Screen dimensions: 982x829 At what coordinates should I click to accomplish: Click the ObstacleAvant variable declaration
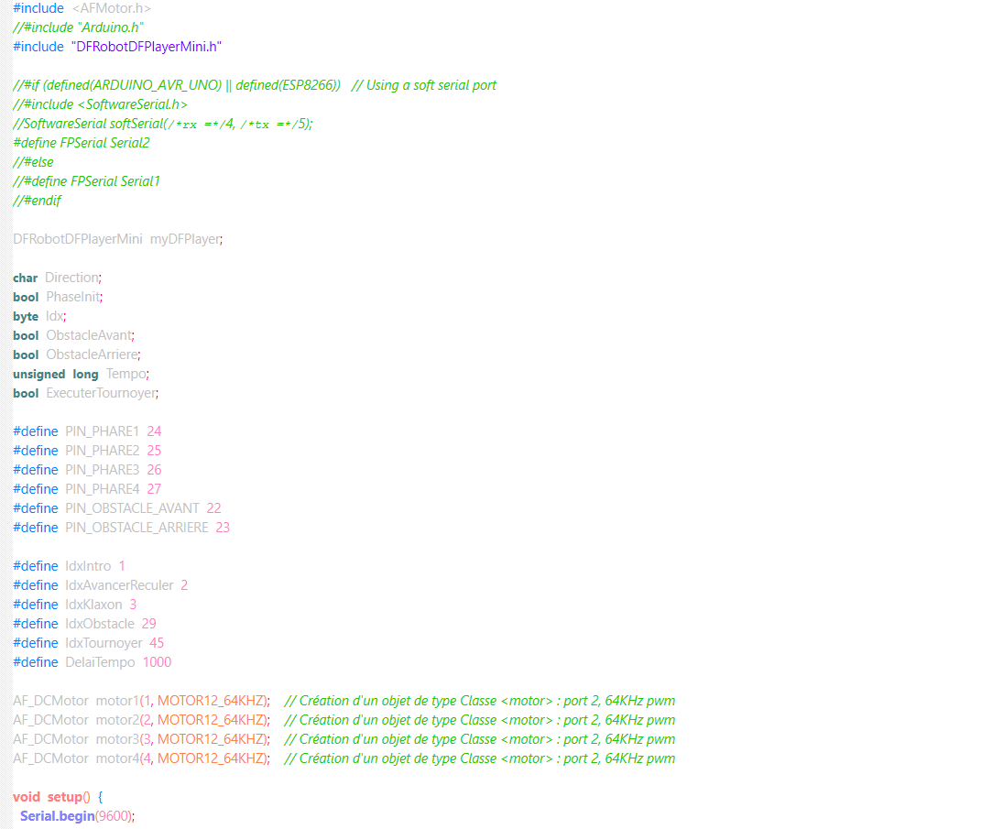click(90, 335)
